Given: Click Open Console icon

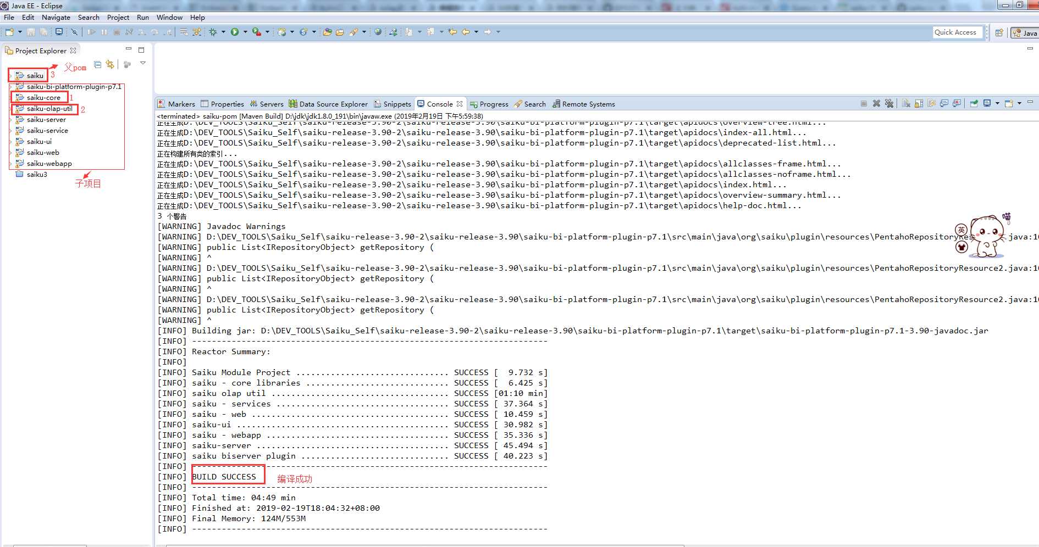Looking at the screenshot, I should [x=1008, y=103].
